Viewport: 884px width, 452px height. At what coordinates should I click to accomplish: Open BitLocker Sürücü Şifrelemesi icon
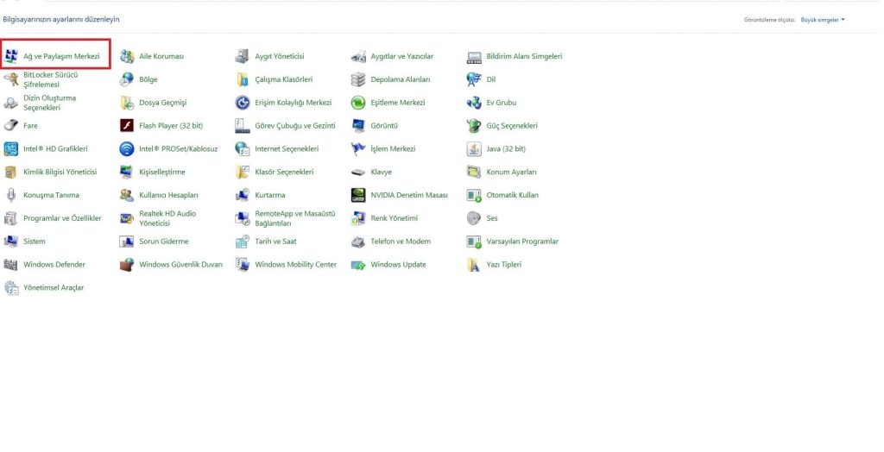[x=10, y=79]
